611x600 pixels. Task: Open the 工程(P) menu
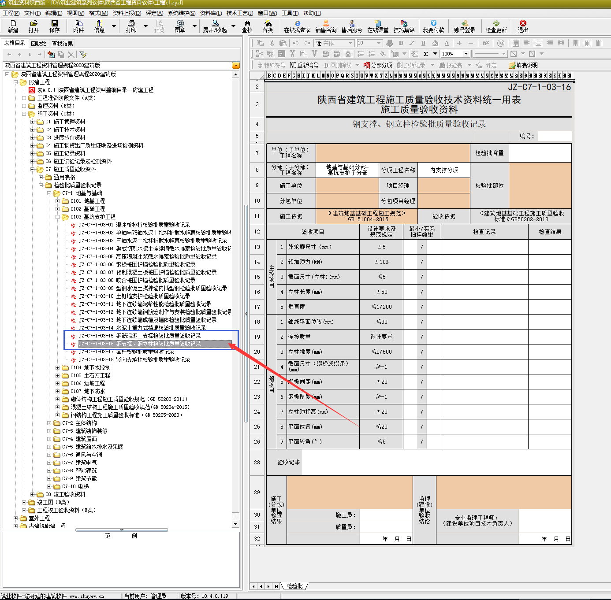[x=11, y=13]
